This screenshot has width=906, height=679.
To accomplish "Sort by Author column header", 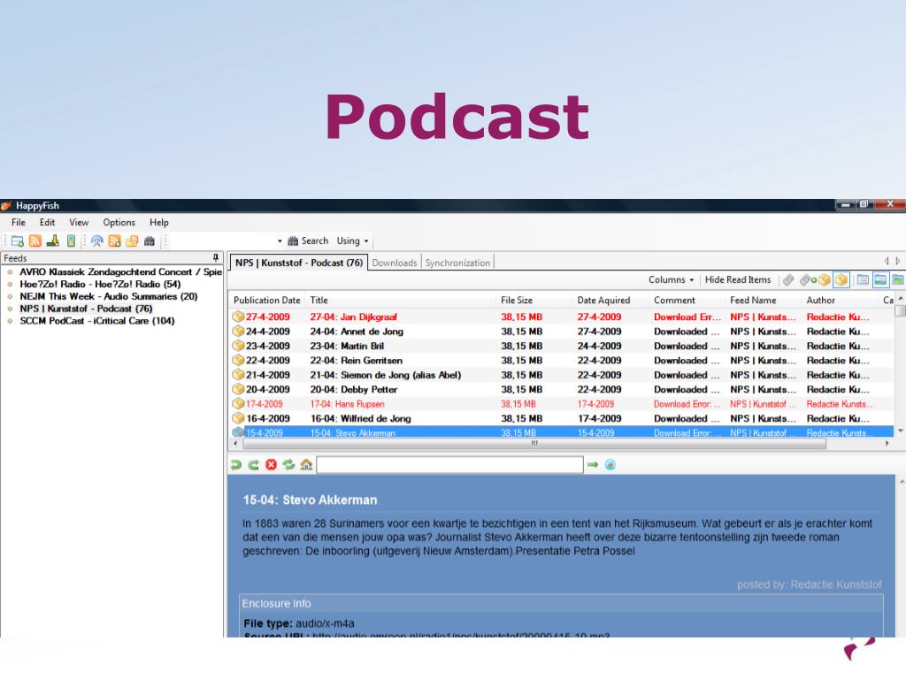I will [x=839, y=301].
